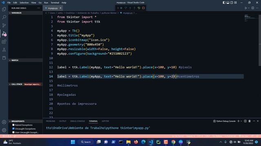The width and height of the screenshot is (261, 146).
Task: Select the myapp.py editor tab
Action: [53, 8]
